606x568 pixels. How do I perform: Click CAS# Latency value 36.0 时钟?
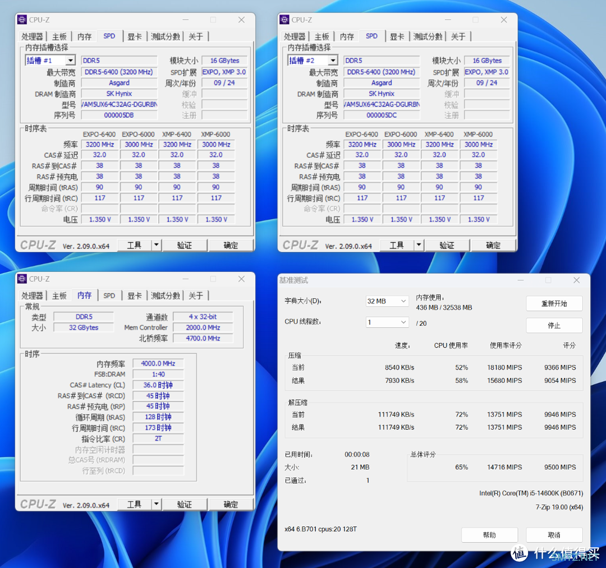158,385
